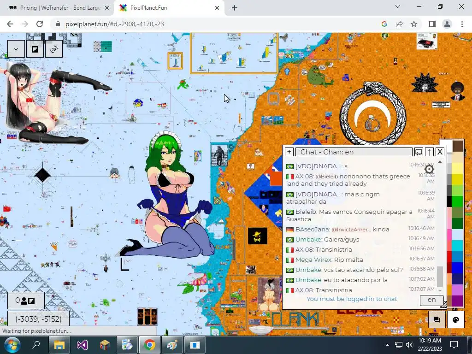The width and height of the screenshot is (472, 354).
Task: Open Paint palette app in taskbar
Action: pyautogui.click(x=172, y=345)
